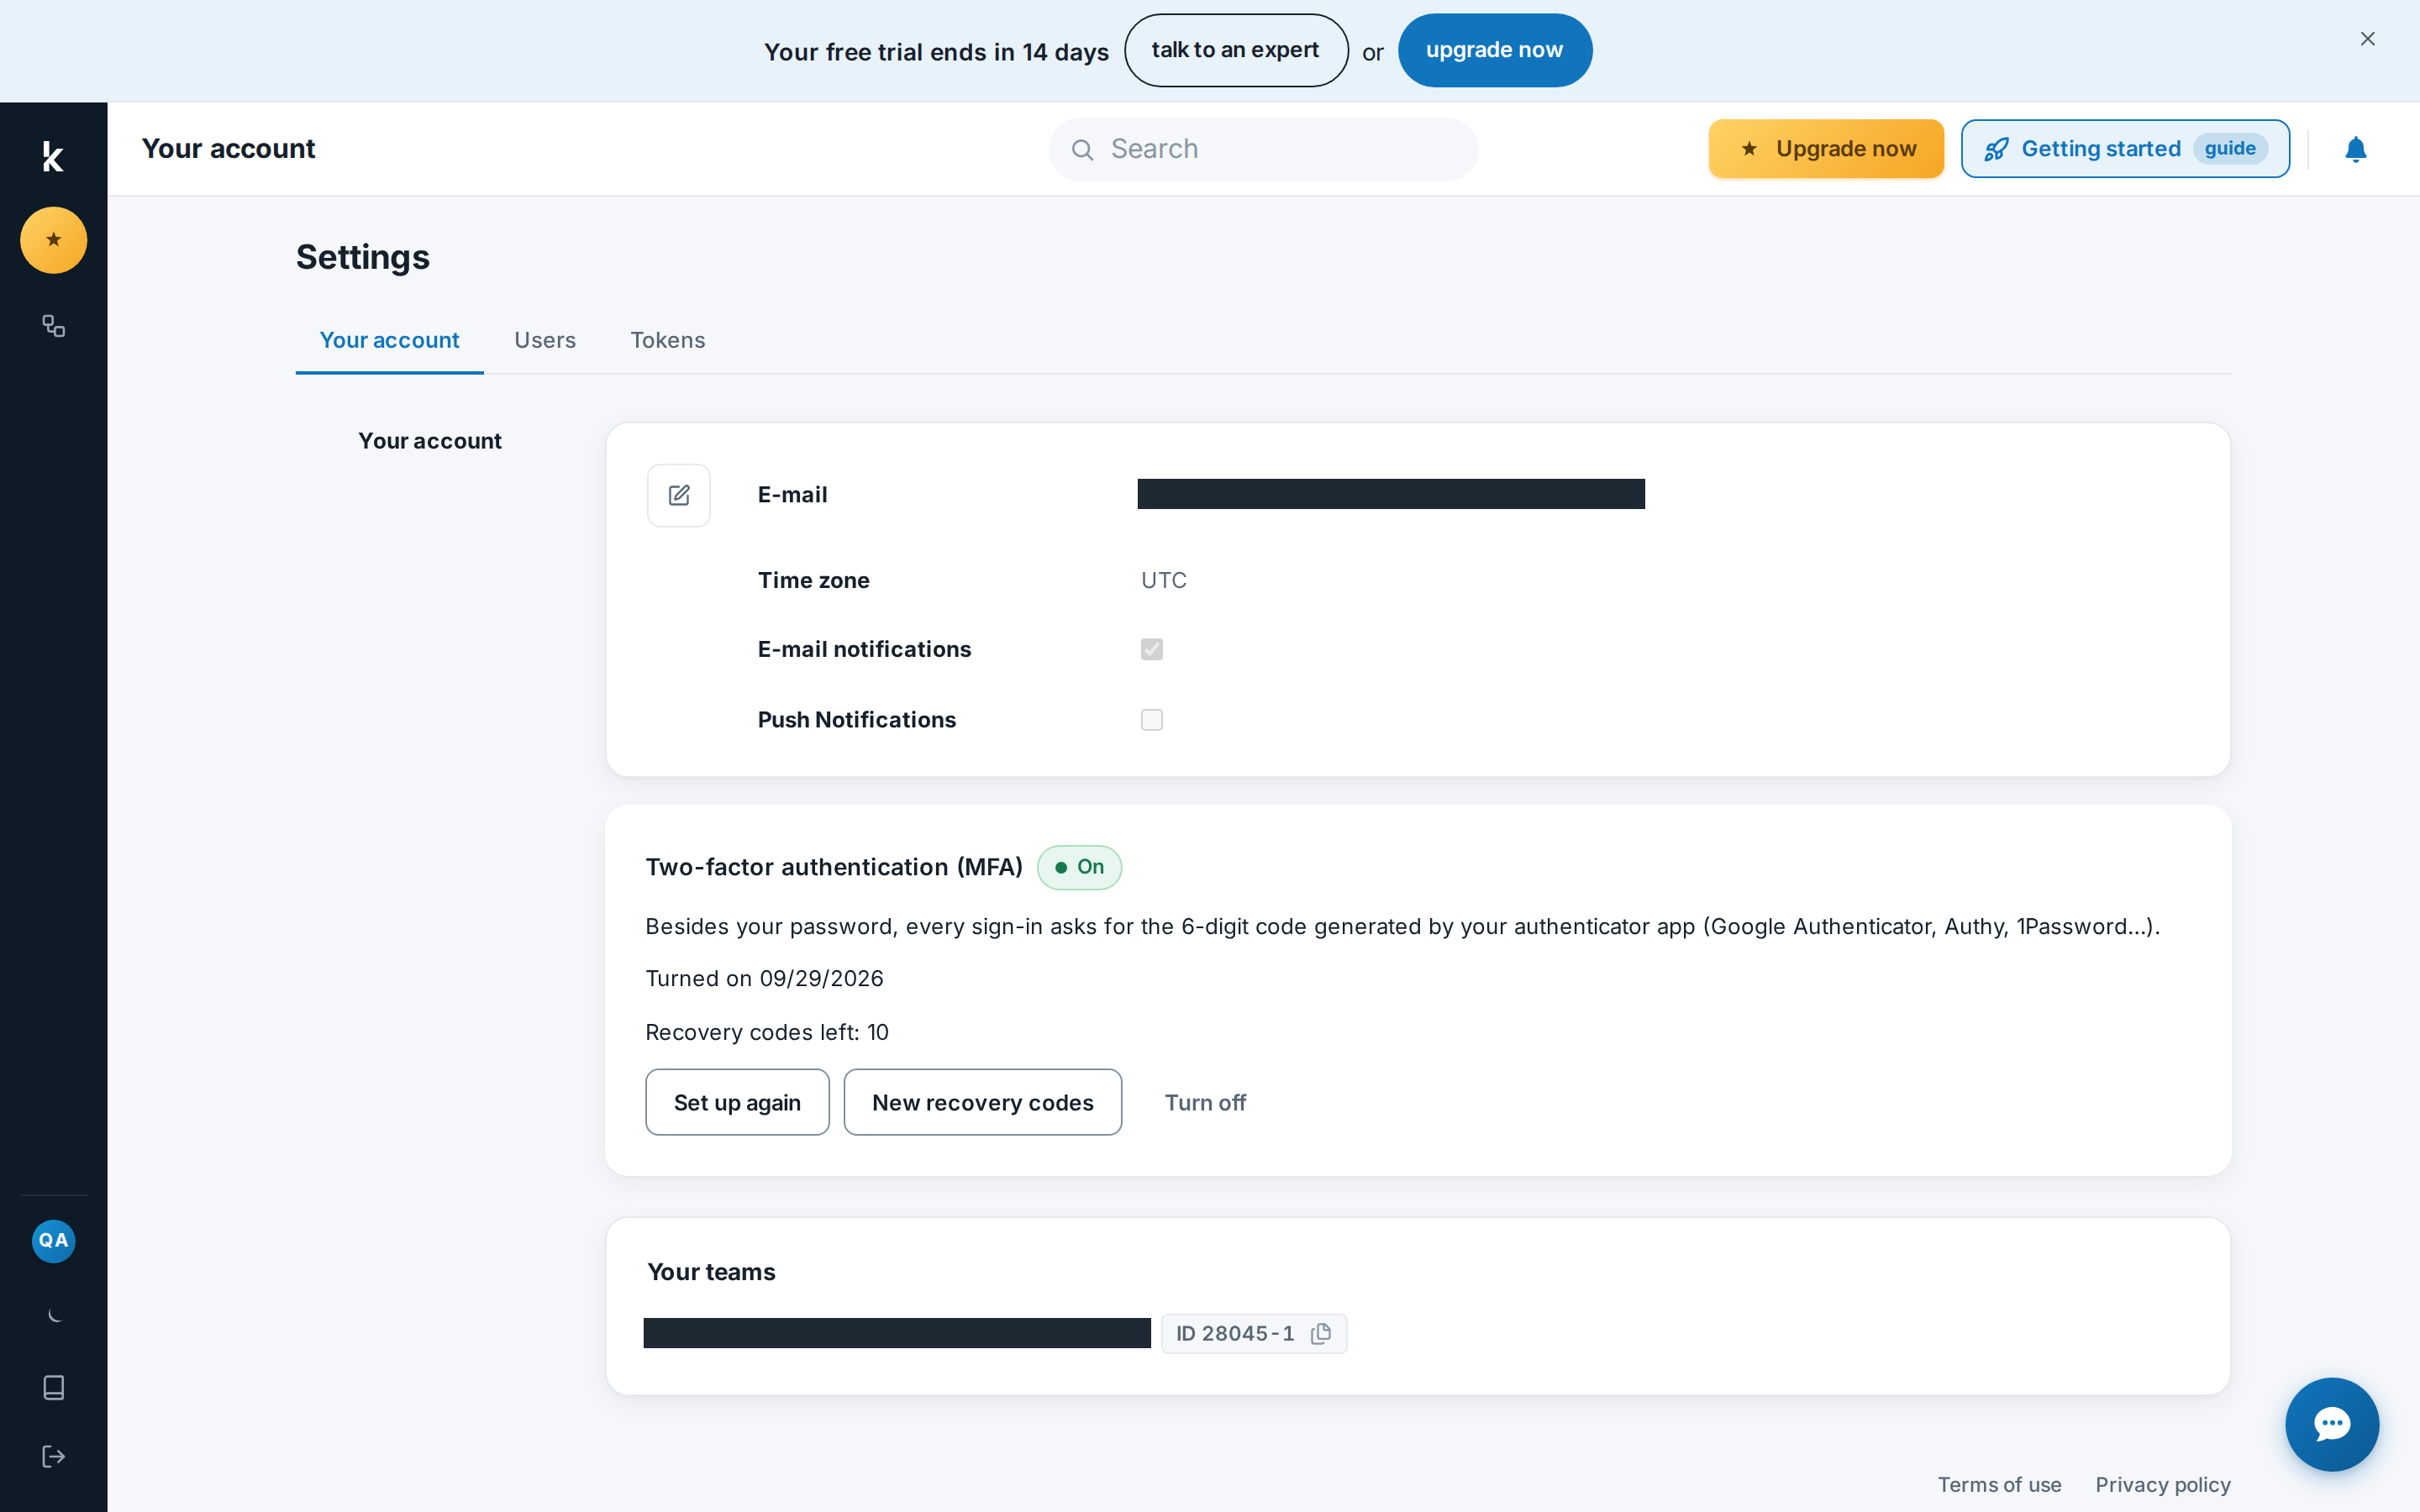Click the New recovery codes button
2420x1512 pixels.
click(x=983, y=1102)
